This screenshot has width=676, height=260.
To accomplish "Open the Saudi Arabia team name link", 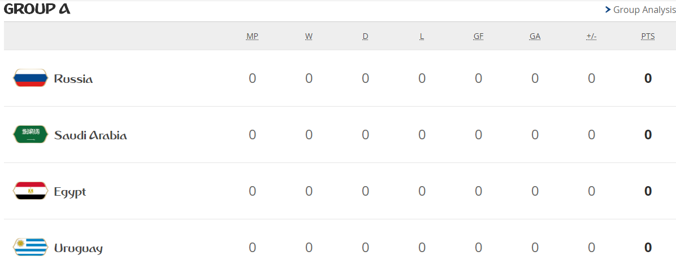I will pos(90,135).
